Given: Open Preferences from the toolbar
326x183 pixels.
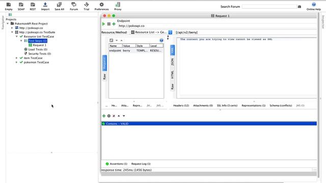Looking at the screenshot, I should [101, 7].
